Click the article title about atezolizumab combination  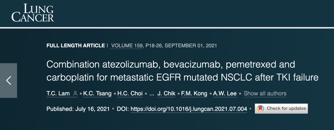tap(182, 71)
